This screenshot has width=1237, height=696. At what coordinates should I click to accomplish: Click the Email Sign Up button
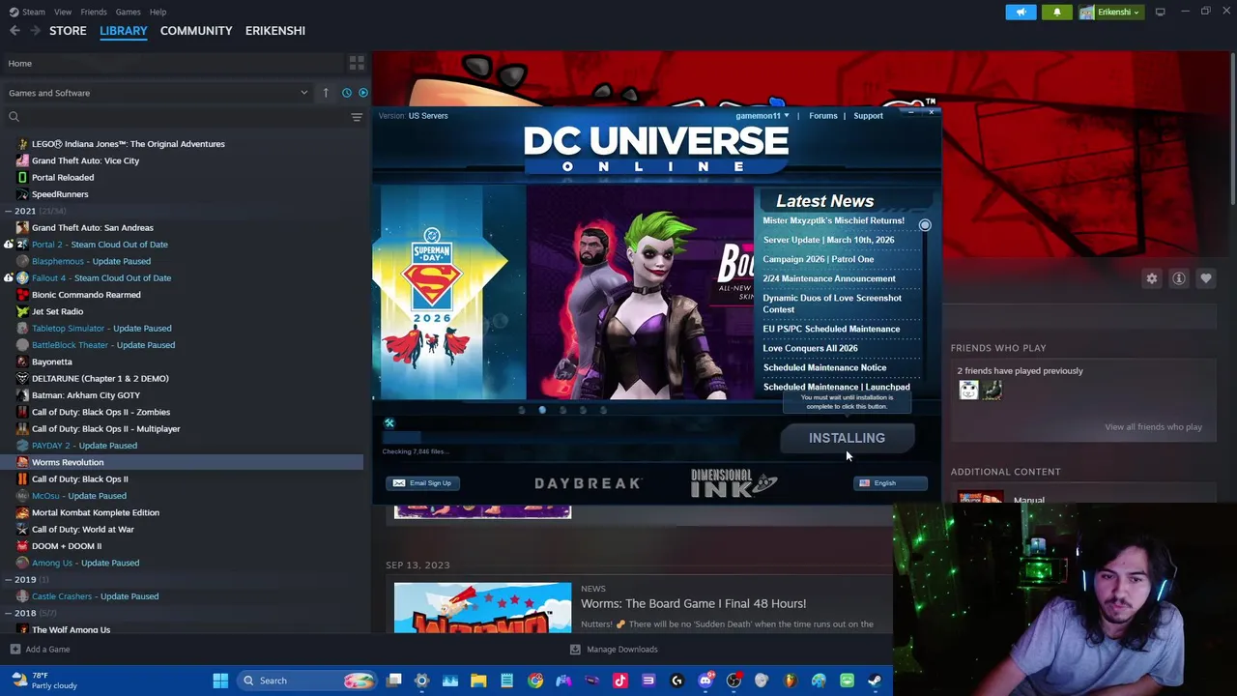pyautogui.click(x=422, y=483)
